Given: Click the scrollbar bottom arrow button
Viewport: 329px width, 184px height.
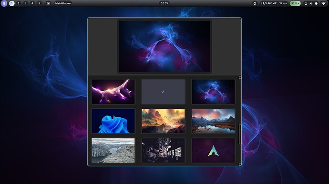Looking at the screenshot, I should click(x=240, y=165).
